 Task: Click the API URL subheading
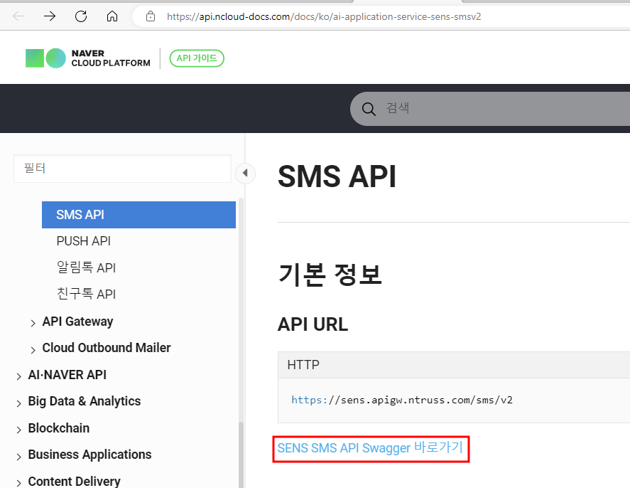(x=313, y=324)
